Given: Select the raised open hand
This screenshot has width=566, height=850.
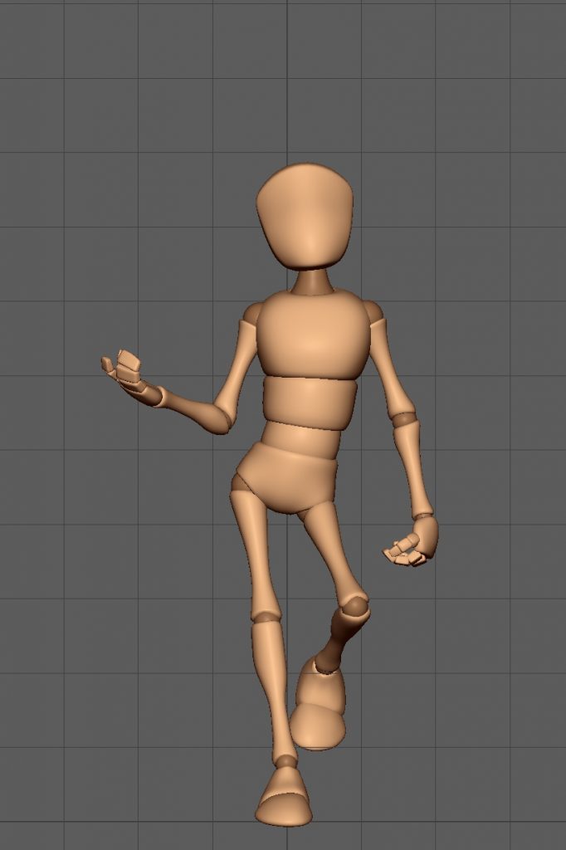Looking at the screenshot, I should coord(126,374).
